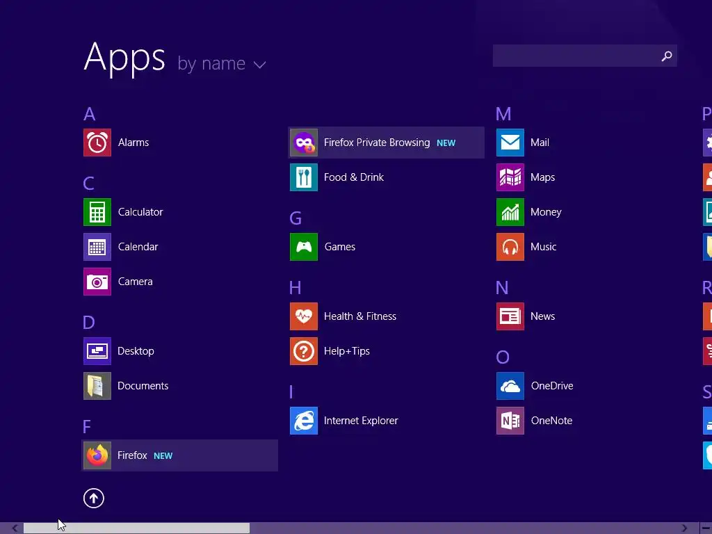Click the 'C' letter group header
Viewport: 712px width, 534px height.
(89, 184)
